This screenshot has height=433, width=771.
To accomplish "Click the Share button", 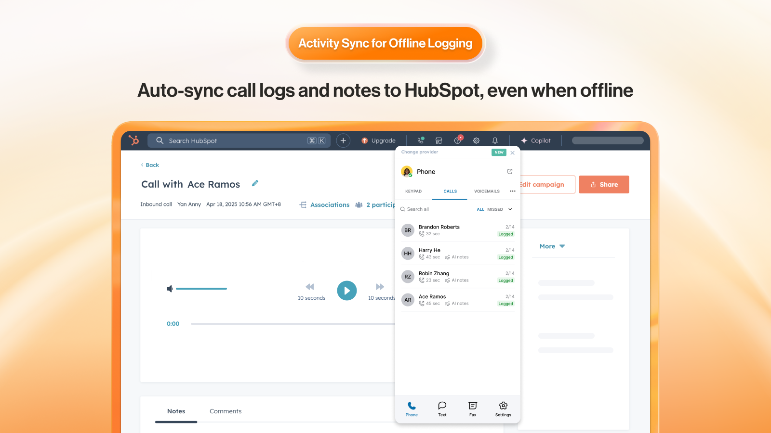I will [x=604, y=184].
